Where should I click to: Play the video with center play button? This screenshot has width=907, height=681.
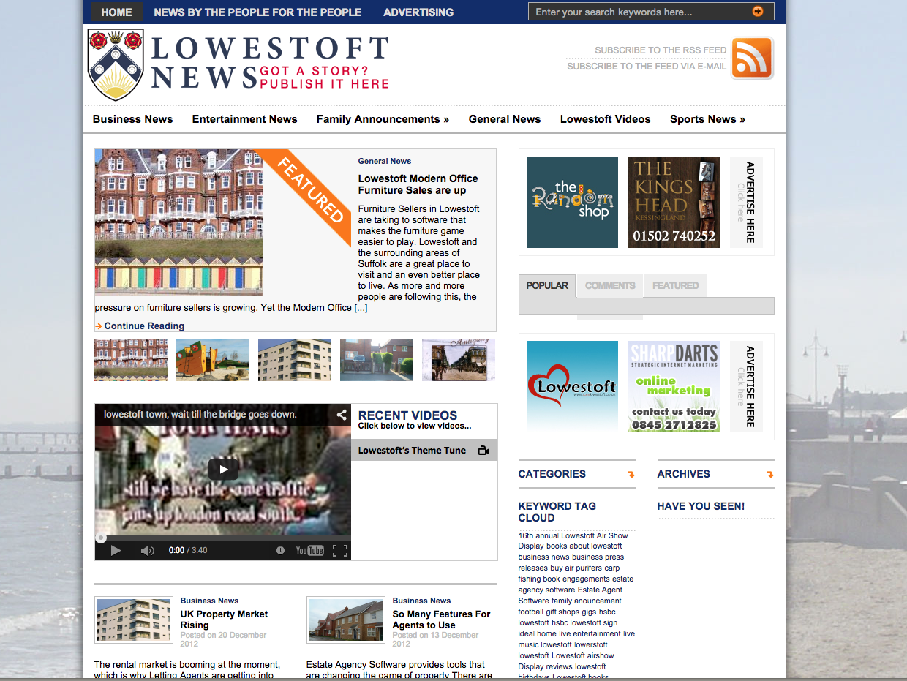pyautogui.click(x=223, y=470)
